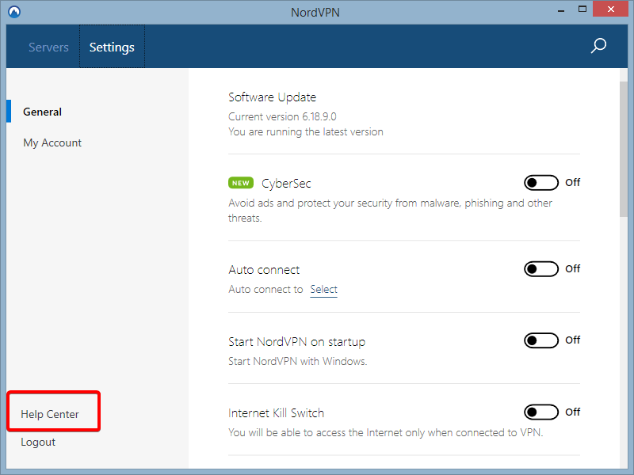634x475 pixels.
Task: Open the Help Center link
Action: click(50, 414)
